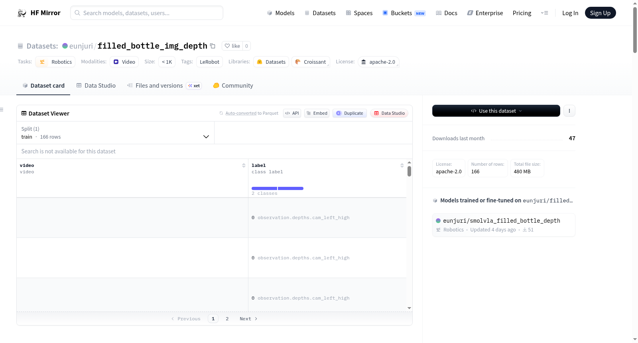
Task: Open the train split dropdown
Action: click(x=116, y=133)
